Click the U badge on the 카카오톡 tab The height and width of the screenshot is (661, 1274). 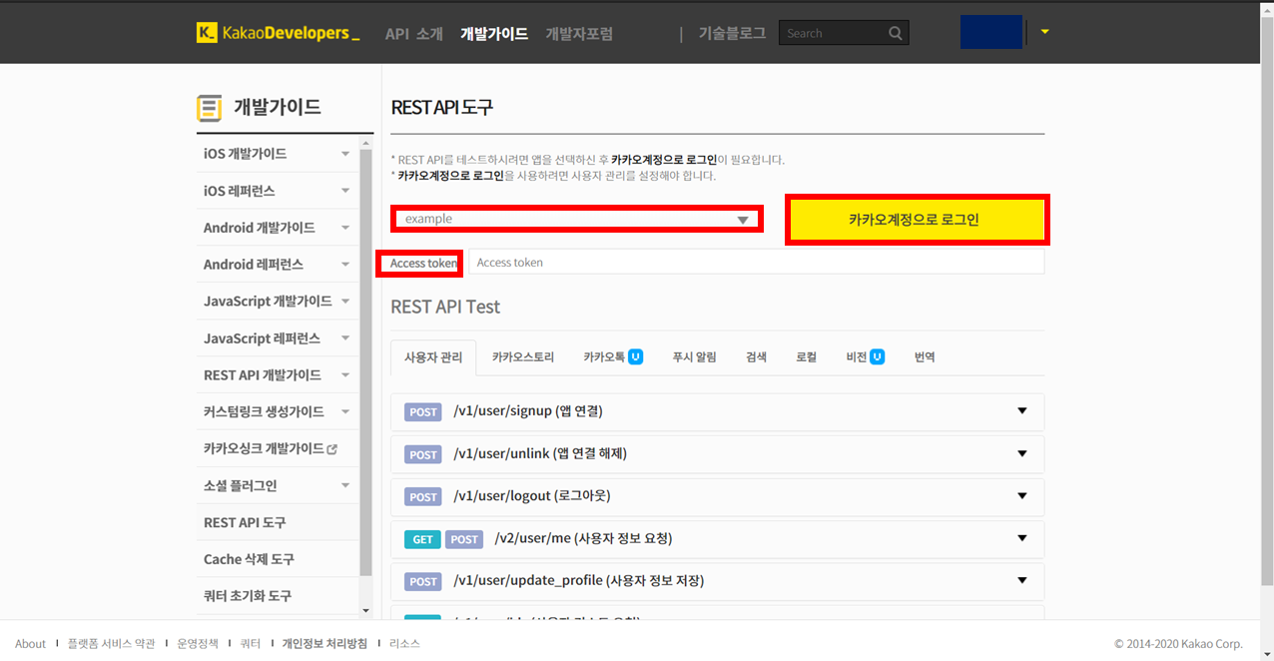[635, 356]
